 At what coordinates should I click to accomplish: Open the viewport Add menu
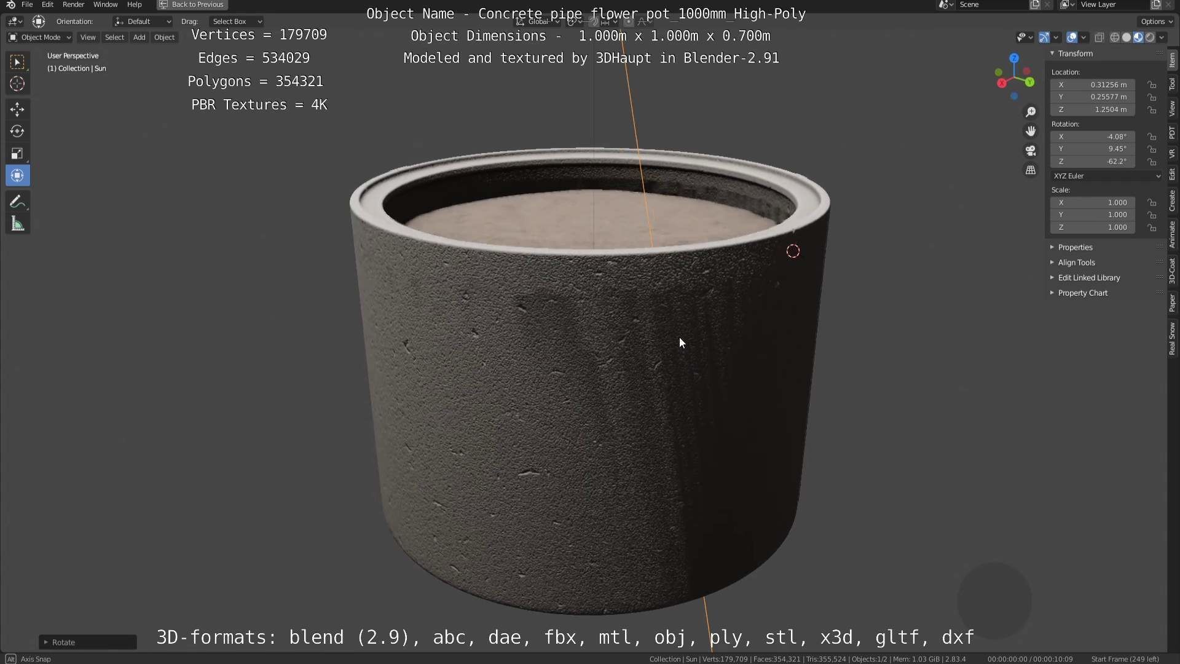pos(140,38)
